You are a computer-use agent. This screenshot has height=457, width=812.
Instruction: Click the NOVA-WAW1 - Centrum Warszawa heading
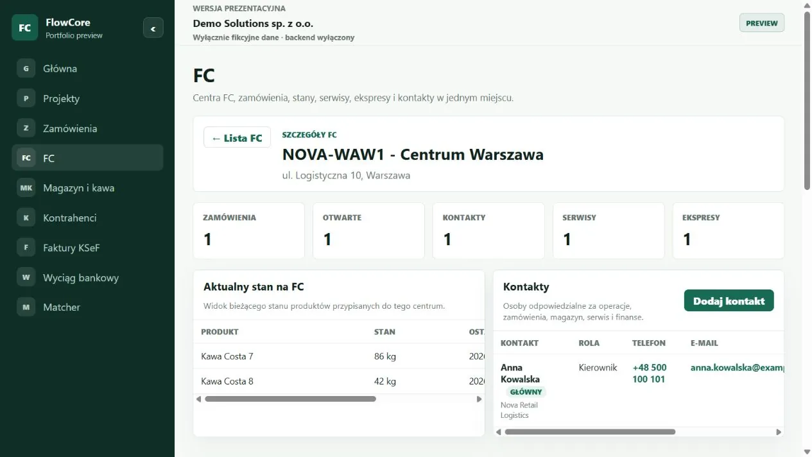point(413,155)
